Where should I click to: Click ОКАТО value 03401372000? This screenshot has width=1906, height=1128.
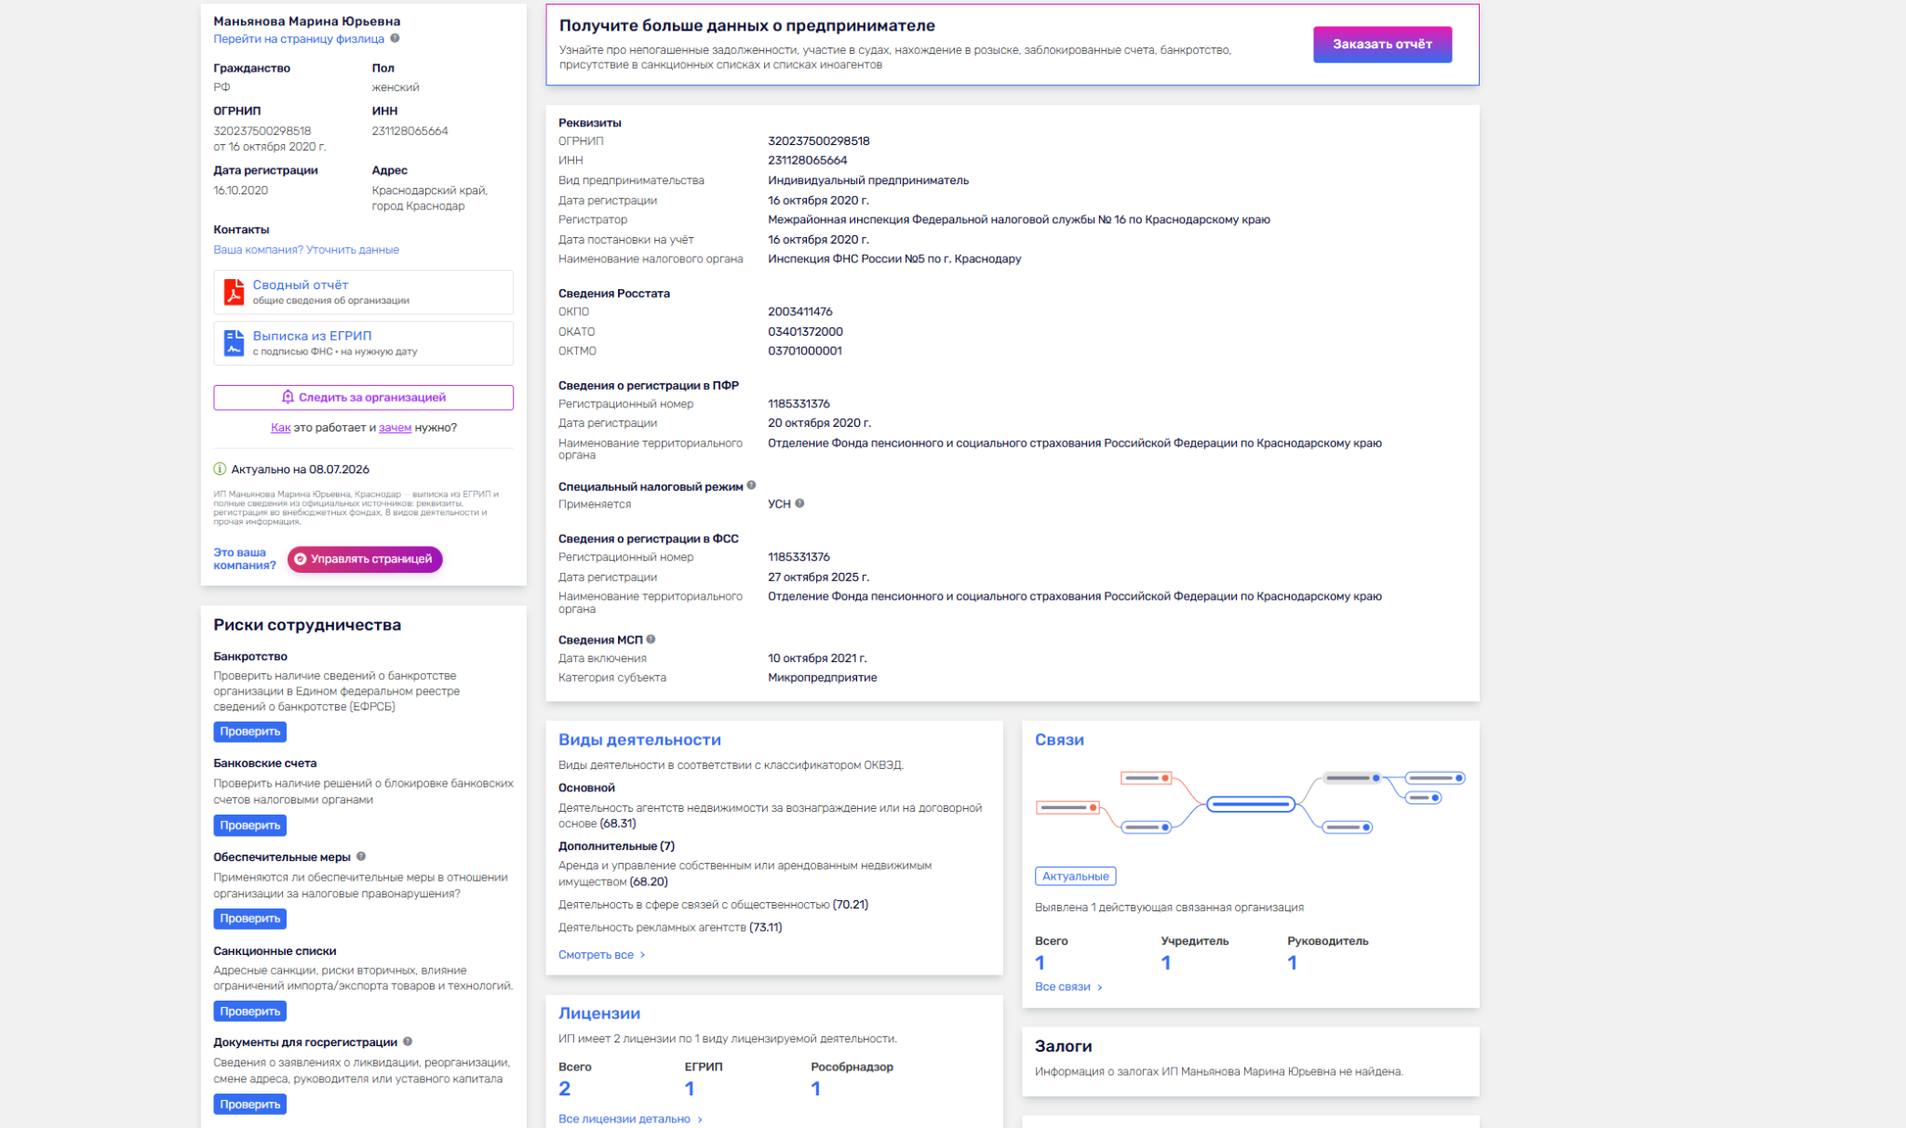pyautogui.click(x=805, y=332)
